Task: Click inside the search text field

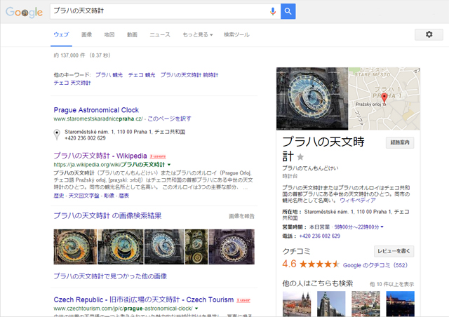Action: [x=158, y=11]
